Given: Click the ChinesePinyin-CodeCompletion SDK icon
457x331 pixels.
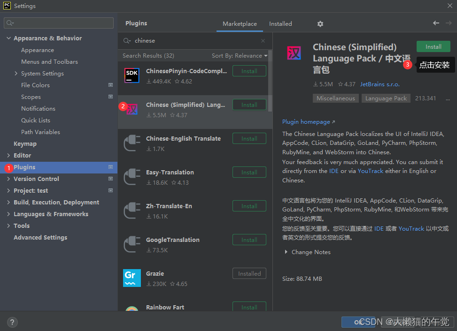Looking at the screenshot, I should coord(132,75).
